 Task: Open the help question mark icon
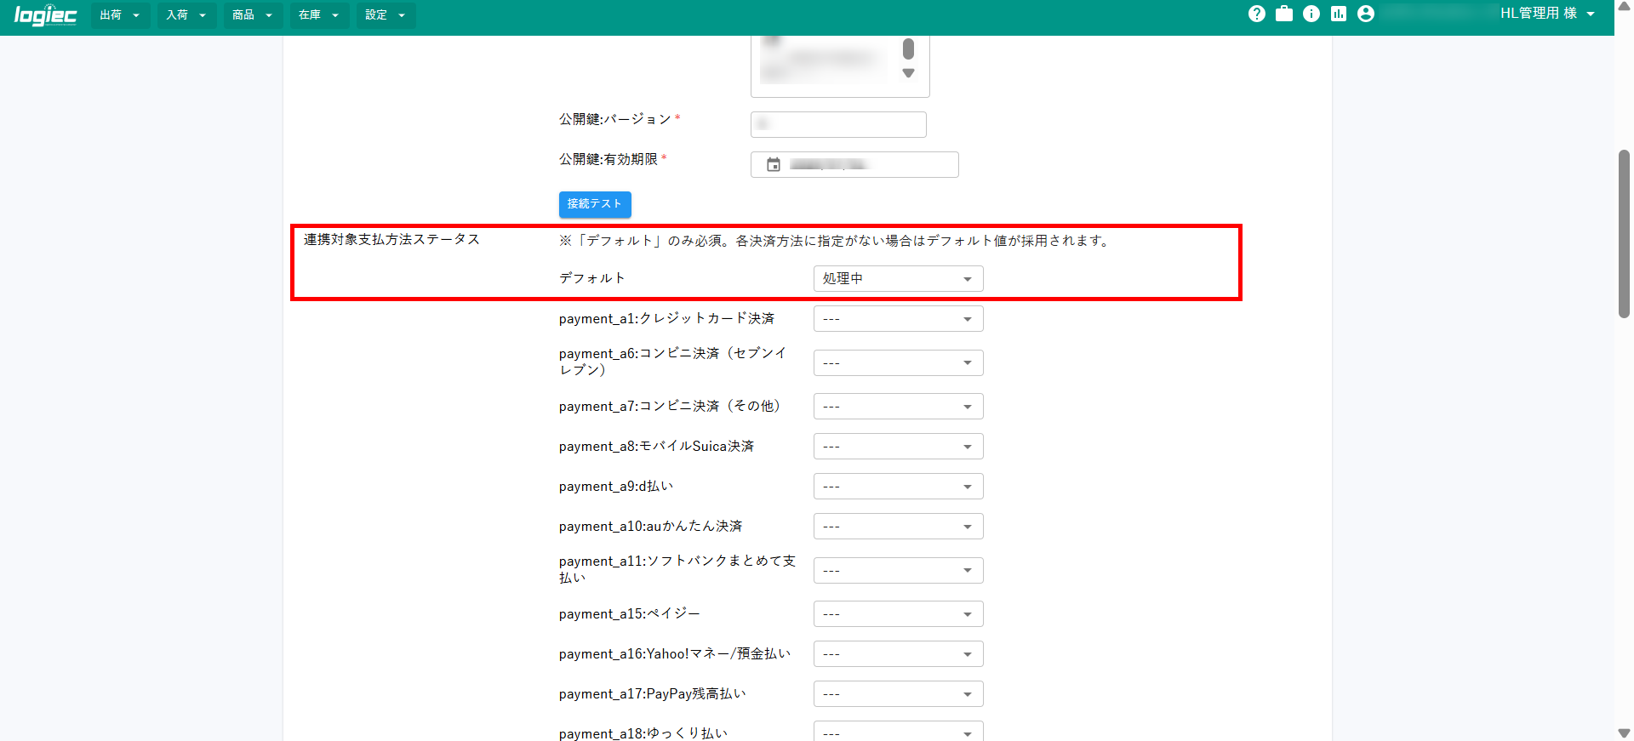click(1256, 14)
